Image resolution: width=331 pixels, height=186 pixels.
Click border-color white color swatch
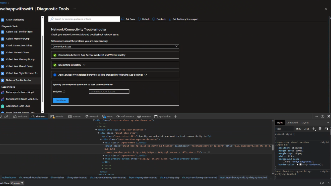(x=301, y=164)
